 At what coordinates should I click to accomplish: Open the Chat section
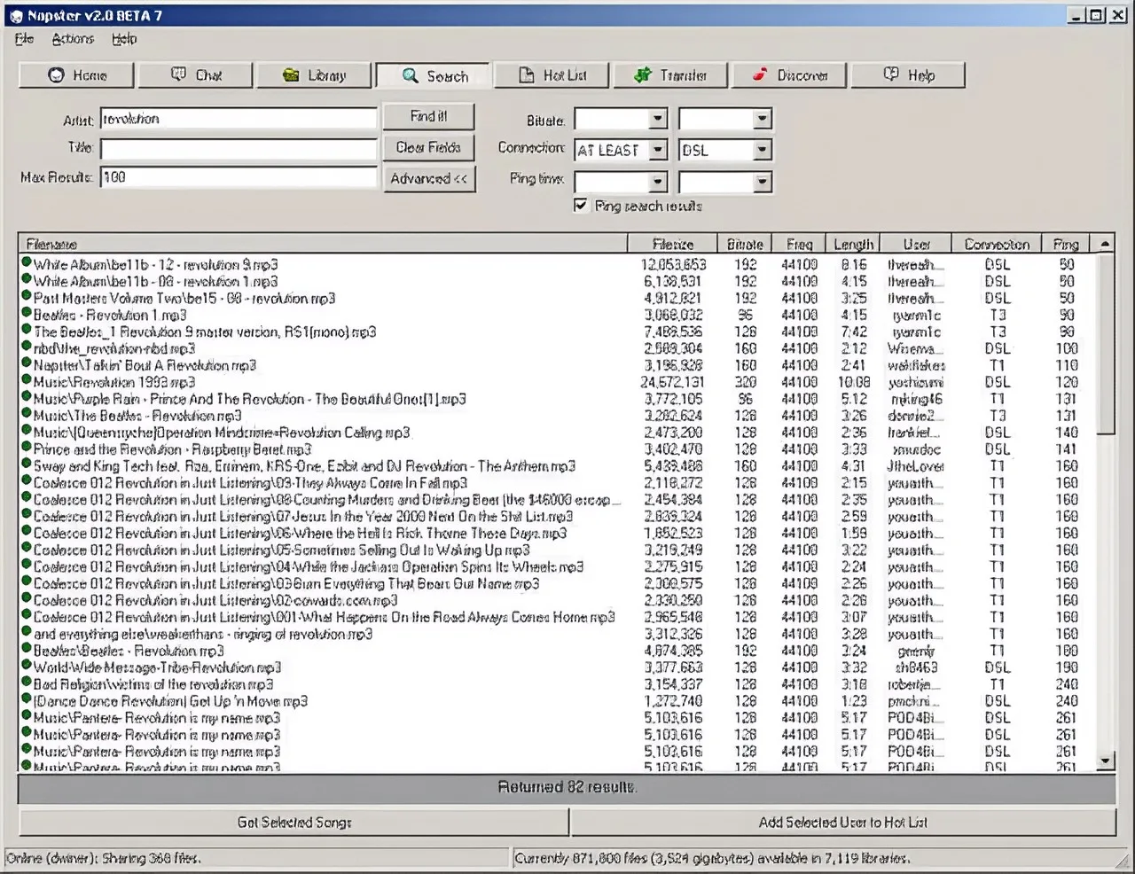click(x=195, y=75)
